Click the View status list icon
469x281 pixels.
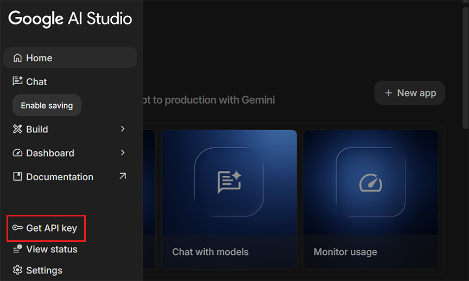(x=17, y=250)
